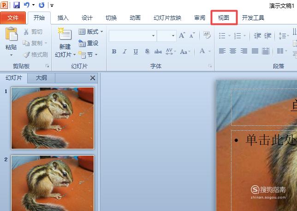Open the 字体 font dialog launcher
This screenshot has height=211, width=297.
pyautogui.click(x=210, y=66)
